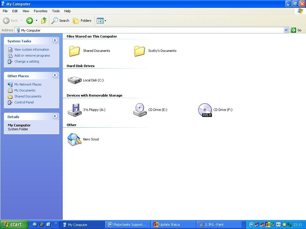Open the Local Disk (C:) drive icon
Image resolution: width=306 pixels, height=229 pixels.
(x=74, y=80)
